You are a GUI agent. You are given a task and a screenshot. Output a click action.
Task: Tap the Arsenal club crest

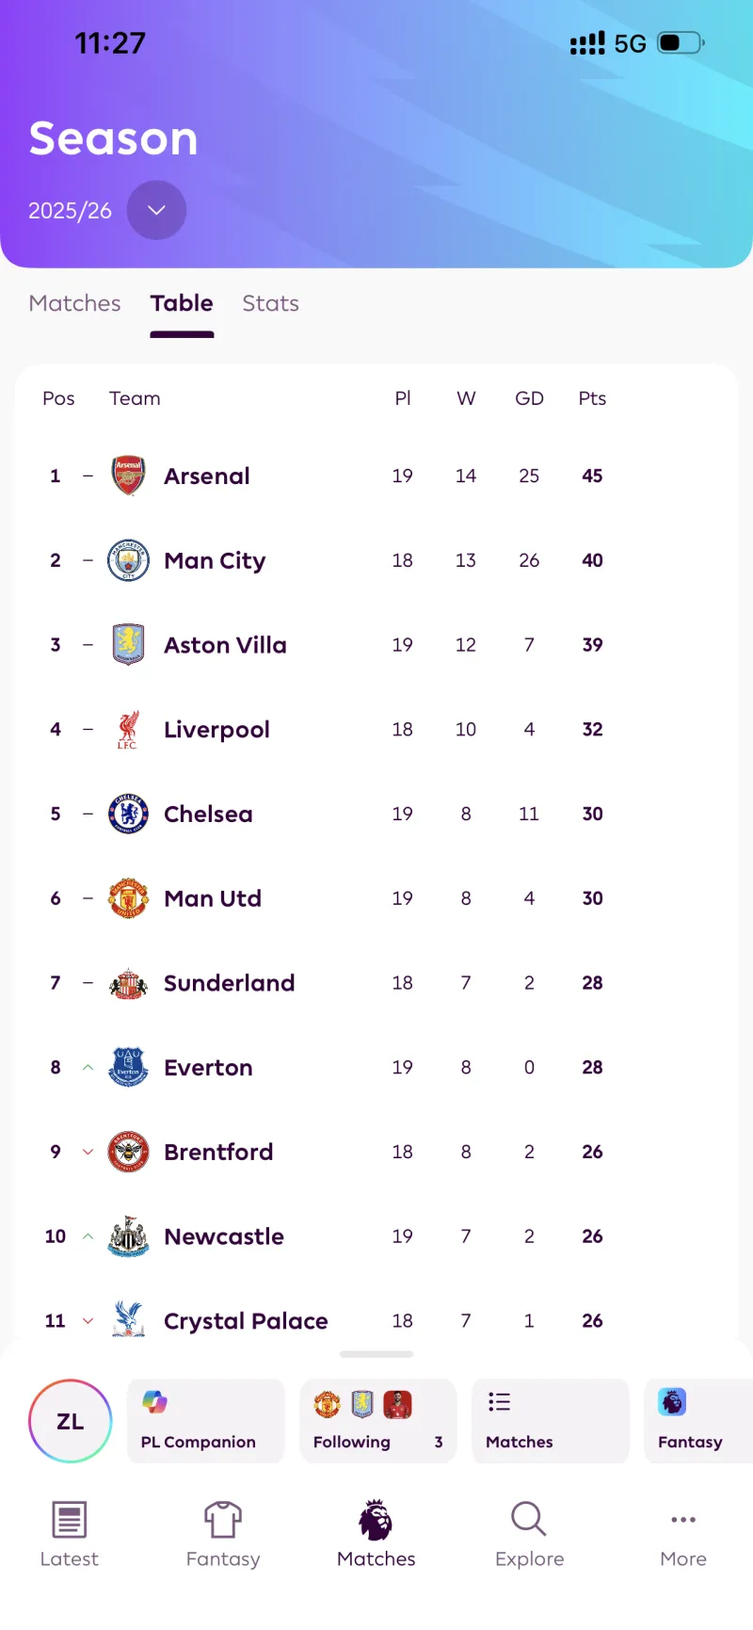click(128, 476)
